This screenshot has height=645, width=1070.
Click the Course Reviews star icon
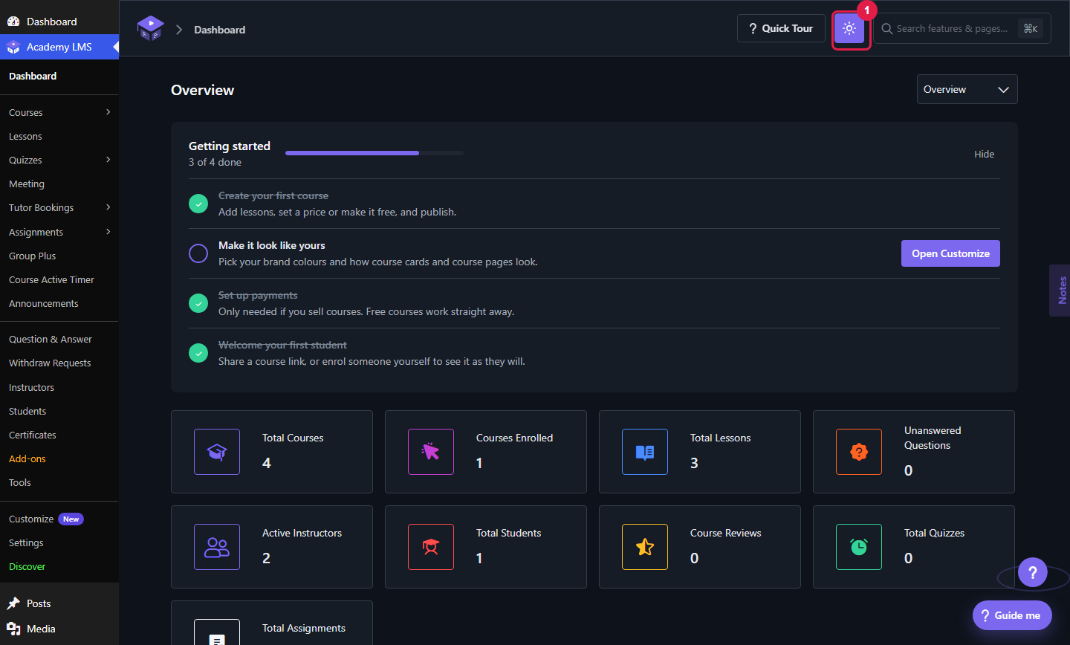pyautogui.click(x=645, y=547)
